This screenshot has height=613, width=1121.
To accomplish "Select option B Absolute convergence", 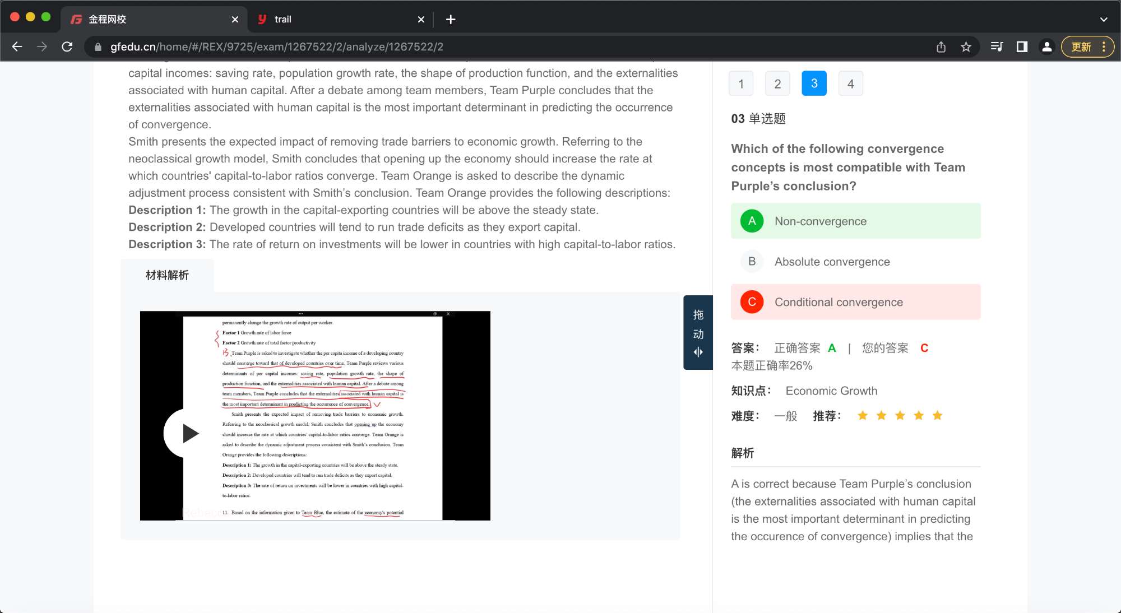I will click(x=855, y=262).
